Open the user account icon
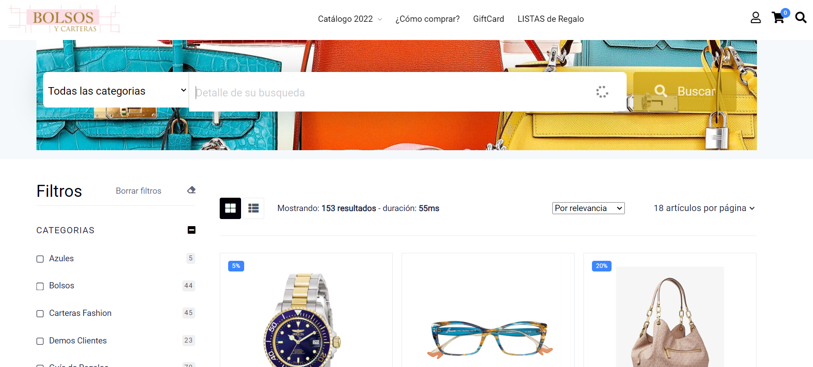Screen dimensions: 813x367 pos(756,18)
